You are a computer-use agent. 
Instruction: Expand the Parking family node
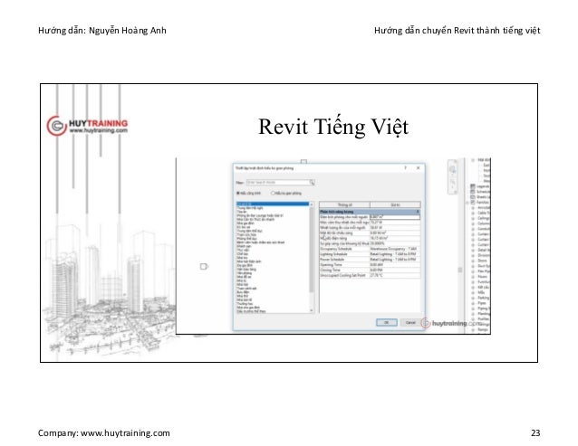click(x=473, y=298)
